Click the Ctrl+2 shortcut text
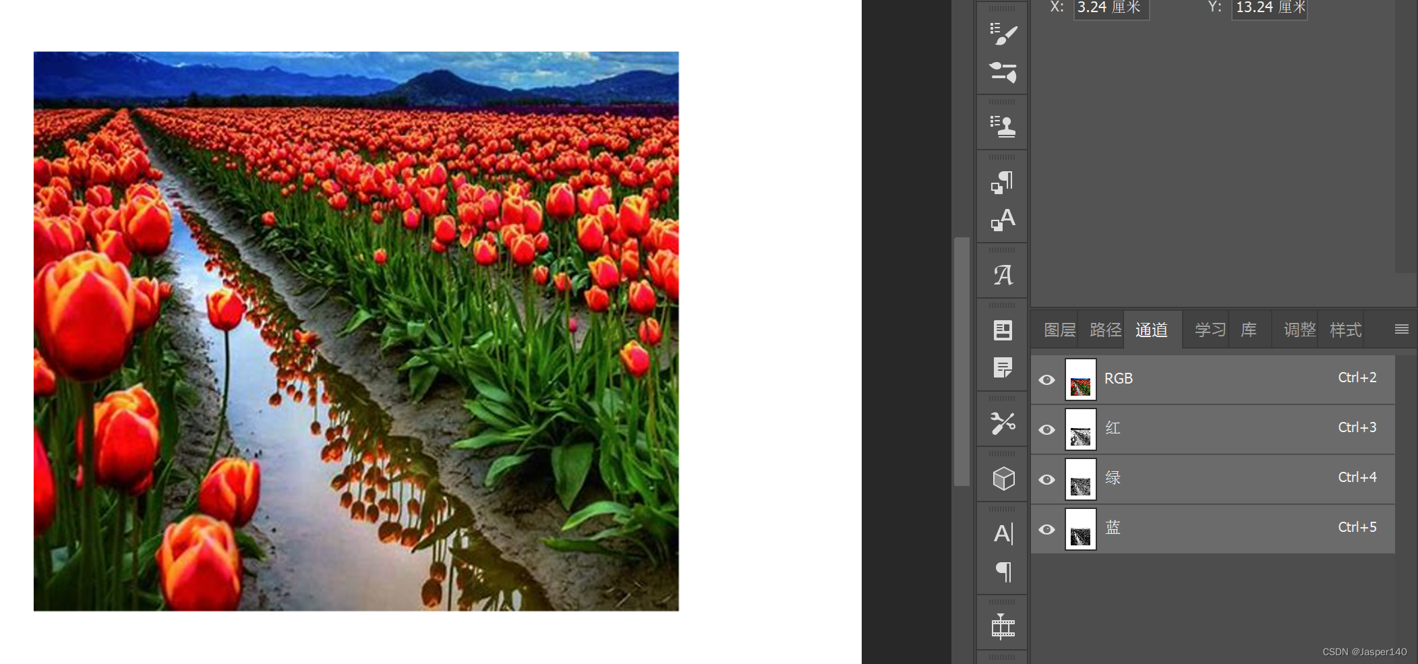1418x664 pixels. tap(1357, 378)
